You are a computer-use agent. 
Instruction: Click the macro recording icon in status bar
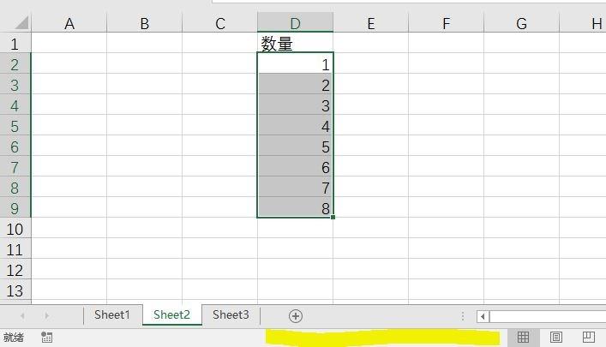46,338
